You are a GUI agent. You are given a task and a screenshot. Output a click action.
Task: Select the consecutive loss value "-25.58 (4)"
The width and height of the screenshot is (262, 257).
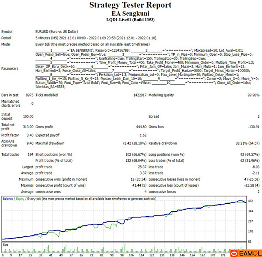click(x=252, y=185)
